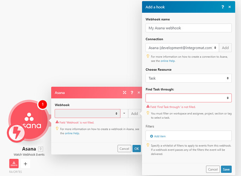
Task: Click the Filters label
Action: [x=150, y=126]
